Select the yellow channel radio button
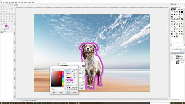The height and width of the screenshot is (104, 185). [65, 75]
